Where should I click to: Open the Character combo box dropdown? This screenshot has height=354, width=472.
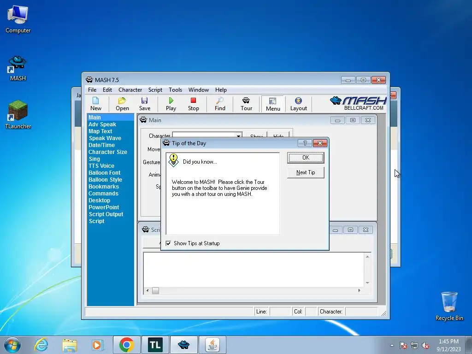pyautogui.click(x=238, y=136)
